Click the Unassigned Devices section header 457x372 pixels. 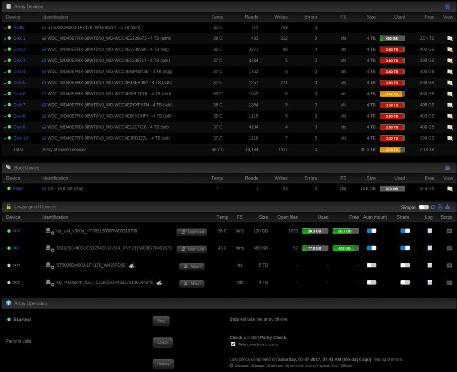click(229, 207)
